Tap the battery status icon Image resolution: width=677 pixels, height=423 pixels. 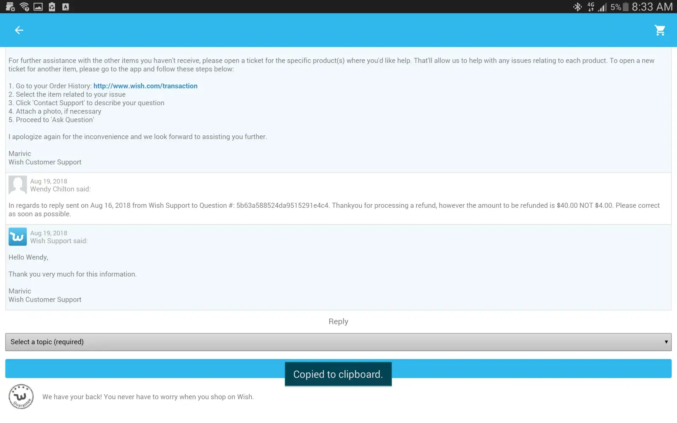tap(625, 7)
